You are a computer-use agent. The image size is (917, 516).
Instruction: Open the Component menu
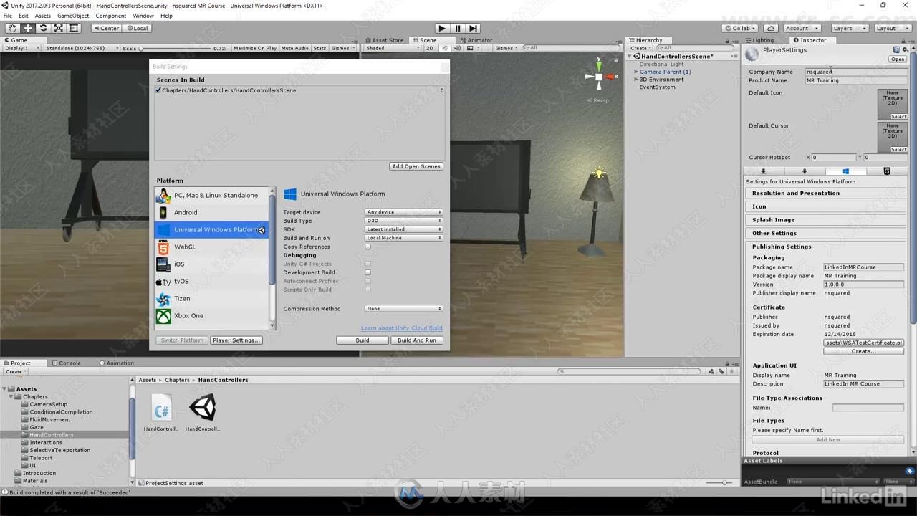point(111,16)
